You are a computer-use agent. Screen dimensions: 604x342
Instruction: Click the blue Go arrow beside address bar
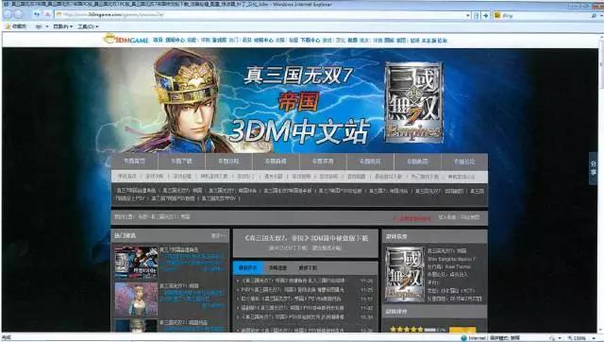point(485,15)
